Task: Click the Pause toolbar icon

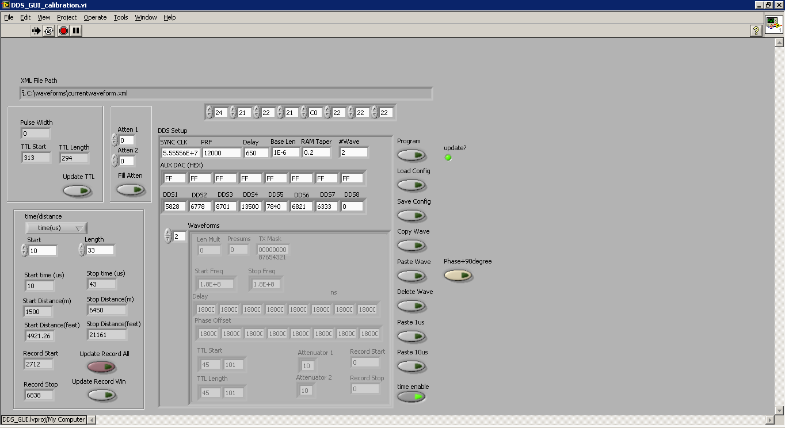Action: click(x=76, y=31)
